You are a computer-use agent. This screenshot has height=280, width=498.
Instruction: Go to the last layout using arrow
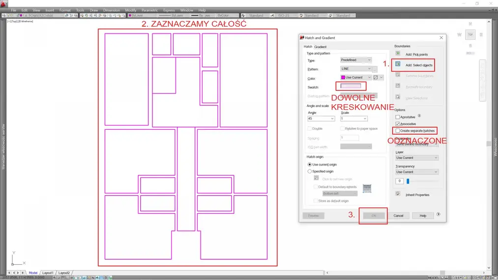pos(23,273)
